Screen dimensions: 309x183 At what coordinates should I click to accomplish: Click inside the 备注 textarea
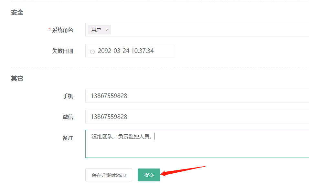tap(197, 144)
